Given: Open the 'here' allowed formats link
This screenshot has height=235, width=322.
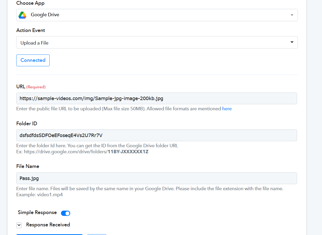Looking at the screenshot, I should tap(227, 109).
